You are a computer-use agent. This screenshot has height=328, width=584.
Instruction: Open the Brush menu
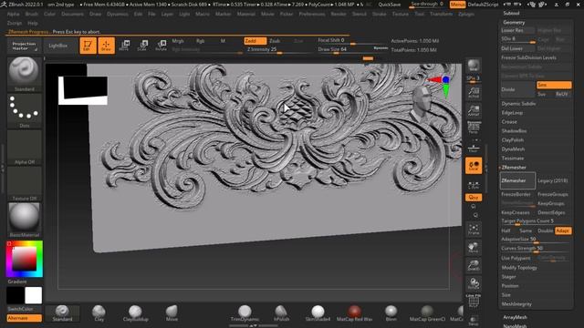[32, 15]
